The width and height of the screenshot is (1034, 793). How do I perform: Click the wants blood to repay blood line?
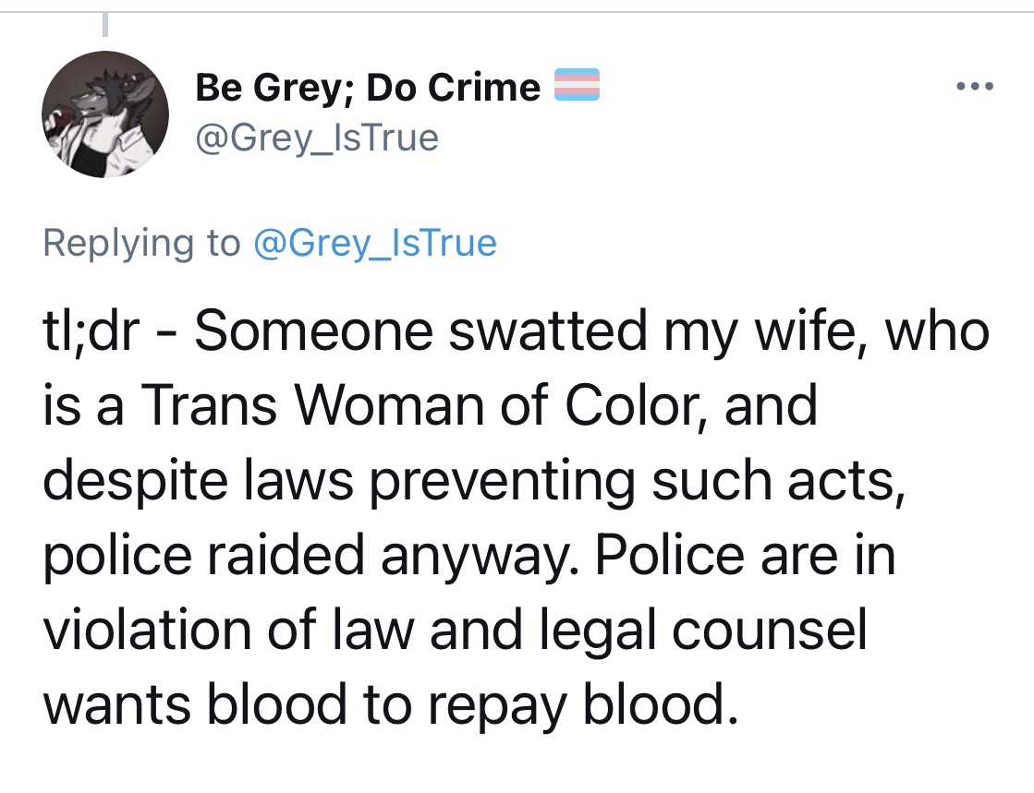(x=390, y=704)
